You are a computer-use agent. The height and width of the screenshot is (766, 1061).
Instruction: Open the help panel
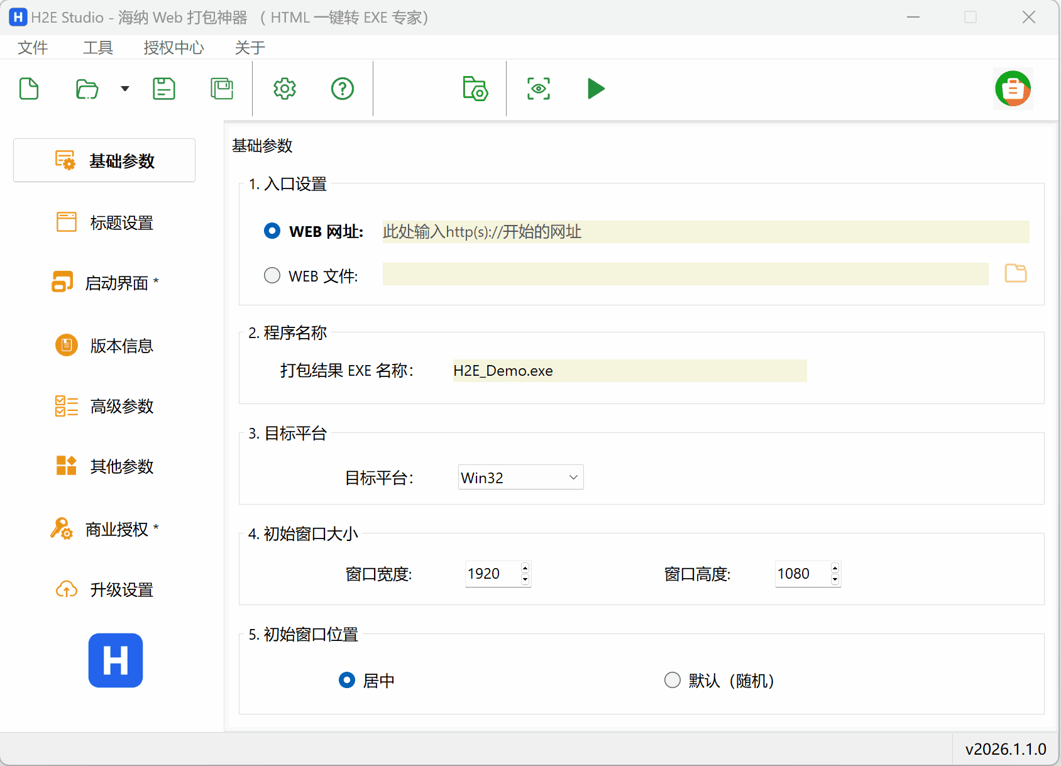pos(342,89)
